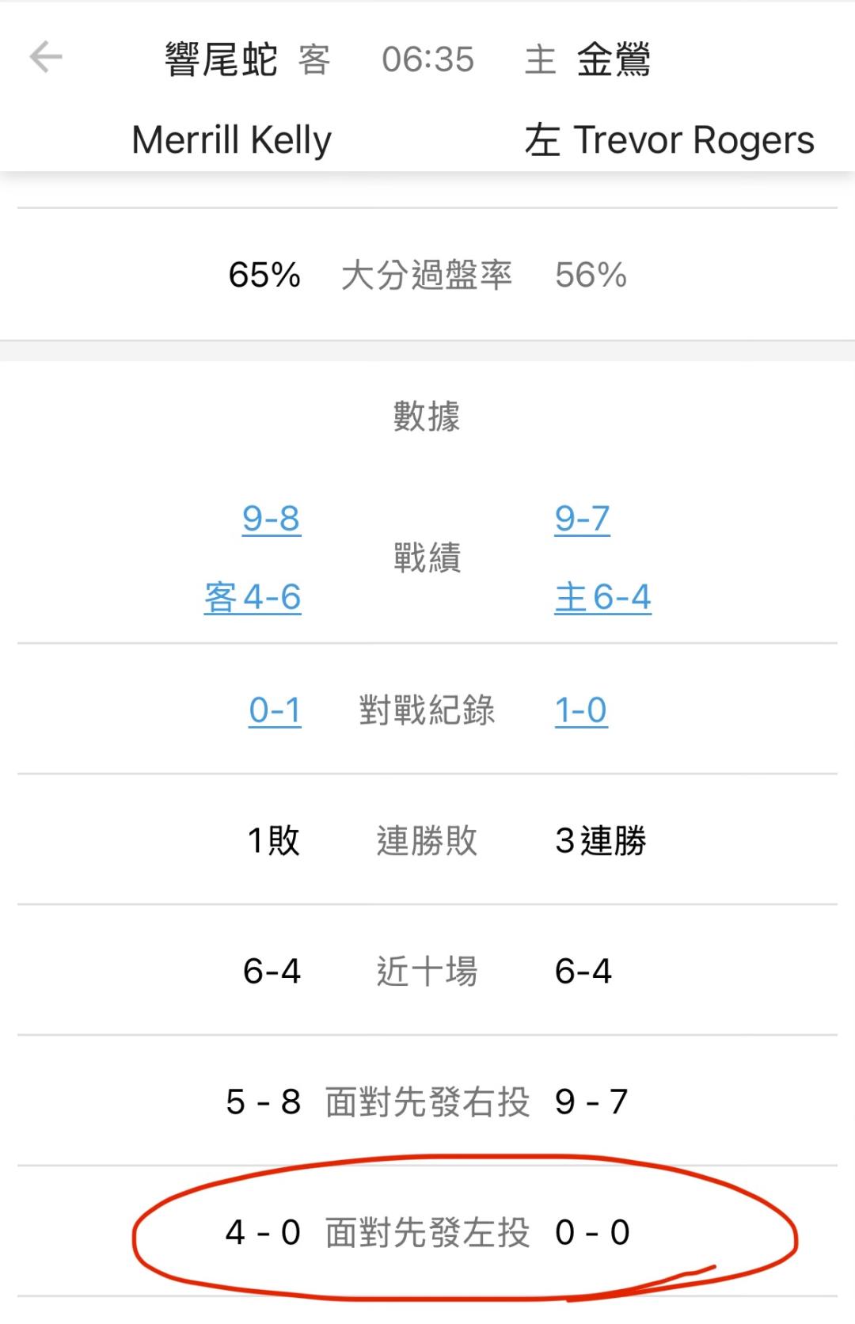Viewport: 855px width, 1324px height.
Task: Tap the 3連勝 streak value
Action: point(601,841)
